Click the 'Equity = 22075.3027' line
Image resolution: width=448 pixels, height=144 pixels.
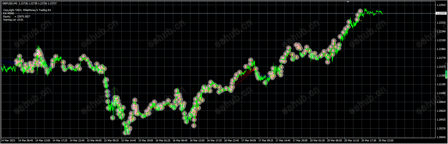tap(17, 17)
